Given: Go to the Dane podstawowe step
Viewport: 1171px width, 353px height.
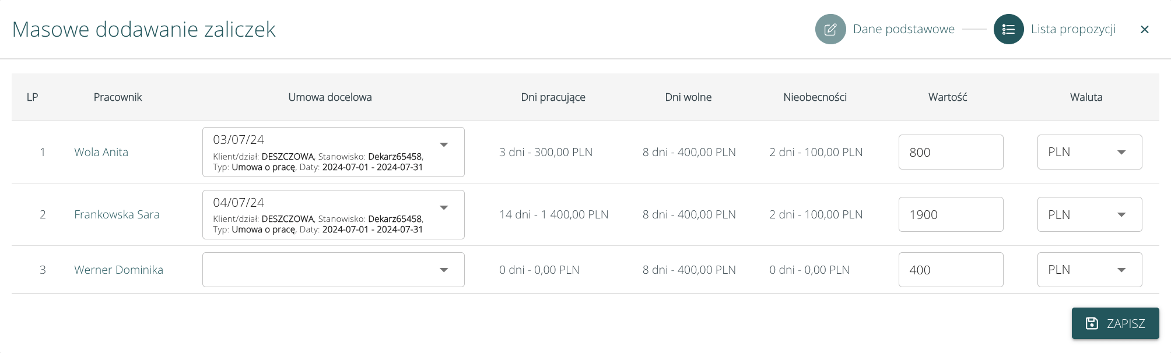Looking at the screenshot, I should [x=903, y=29].
